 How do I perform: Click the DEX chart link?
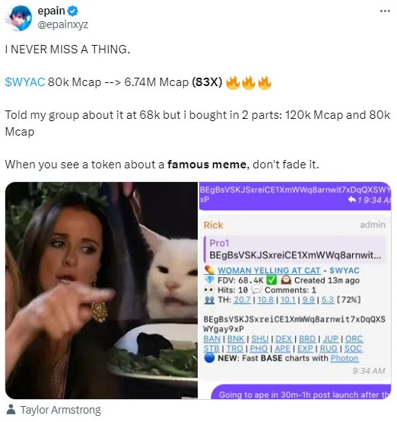point(284,338)
